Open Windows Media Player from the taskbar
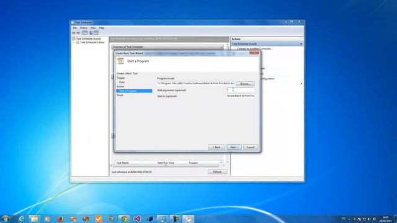This screenshot has width=397, height=223. point(47,219)
